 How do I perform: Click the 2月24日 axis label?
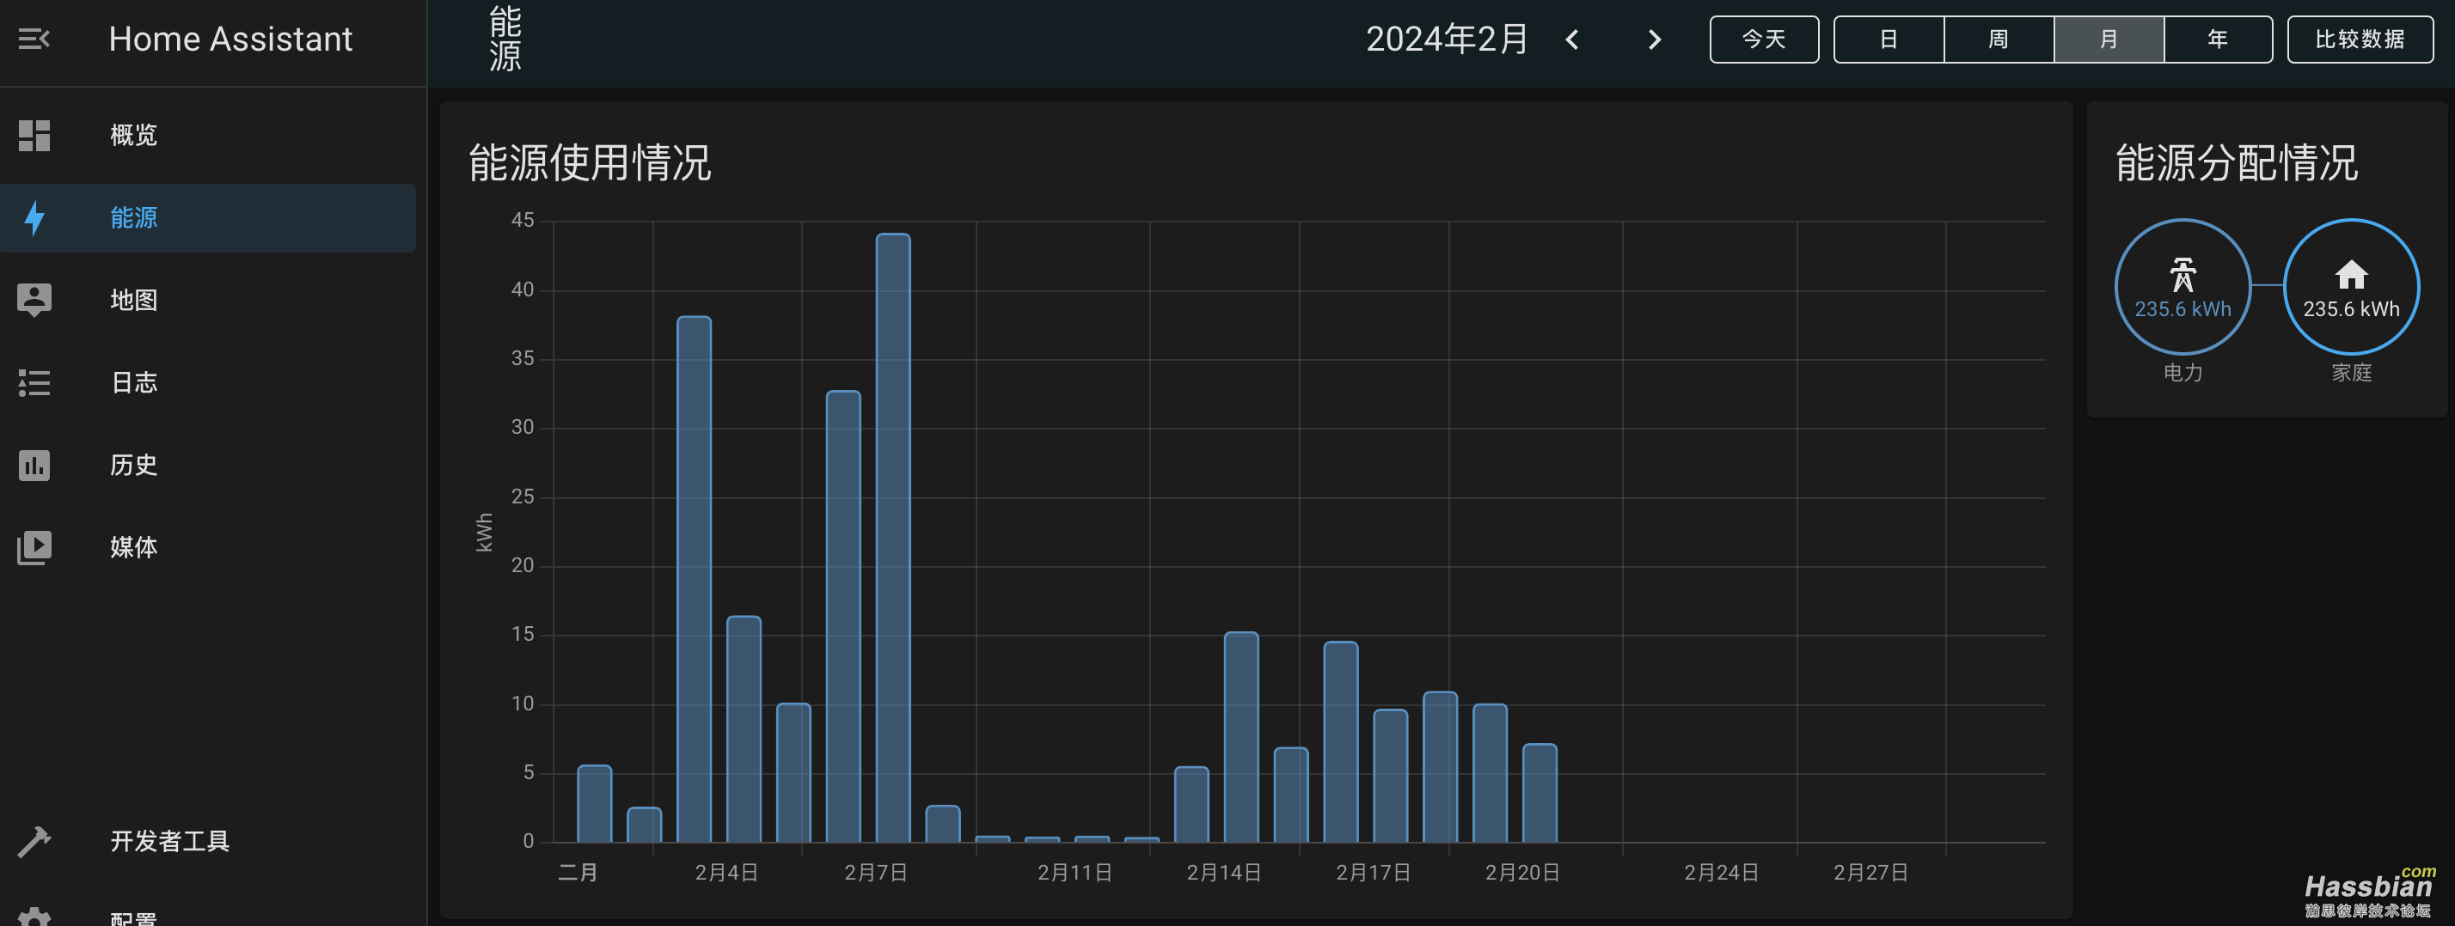[x=1720, y=873]
